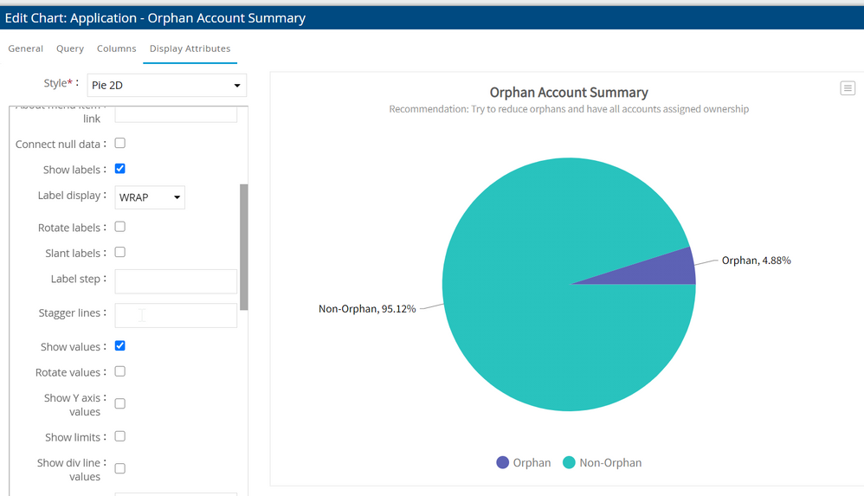
Task: Expand the Label display WRAP dropdown
Action: (x=150, y=197)
